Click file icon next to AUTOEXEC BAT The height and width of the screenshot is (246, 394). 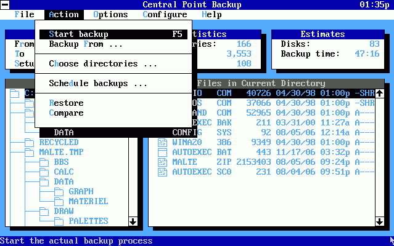pyautogui.click(x=162, y=152)
